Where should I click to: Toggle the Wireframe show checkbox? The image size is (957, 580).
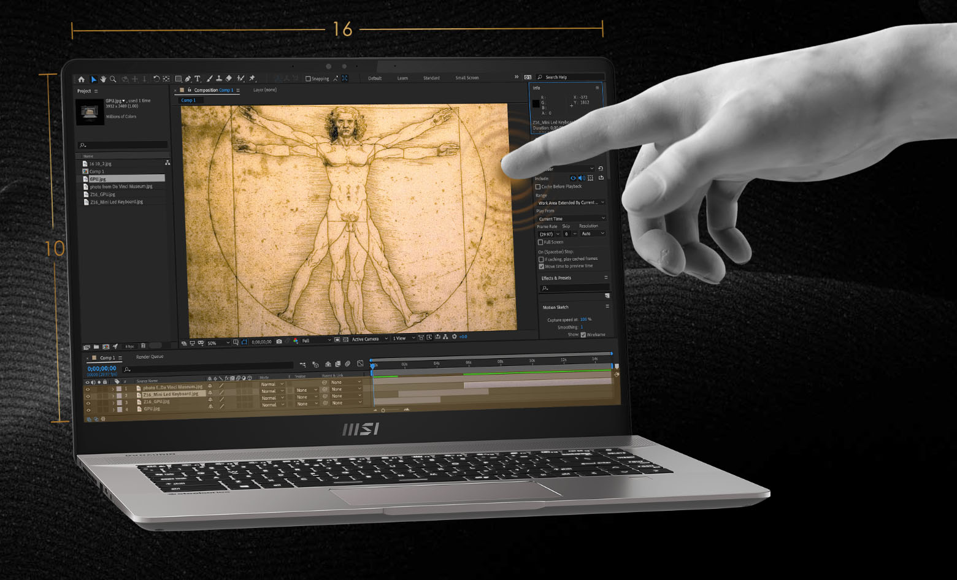coord(583,335)
